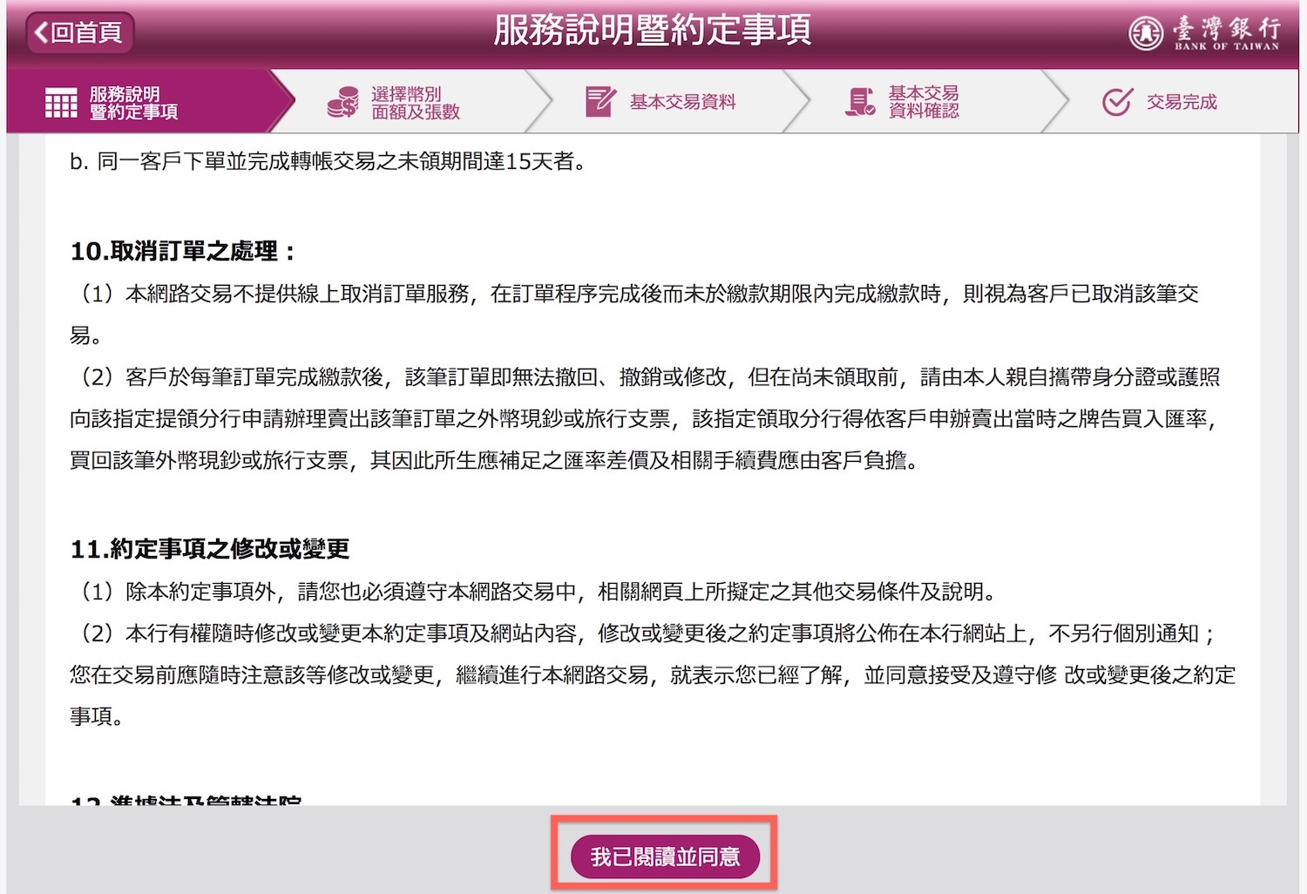Click the pencil-and-note icon for 基本交易資料
This screenshot has width=1307, height=894.
click(599, 102)
